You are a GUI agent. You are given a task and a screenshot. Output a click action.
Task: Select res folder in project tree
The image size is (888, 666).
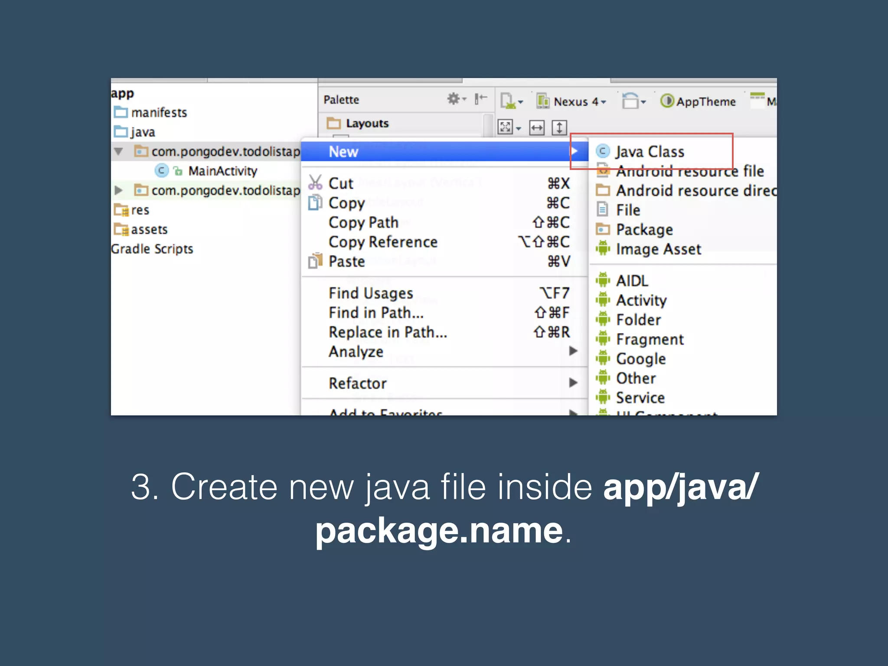[x=140, y=210]
